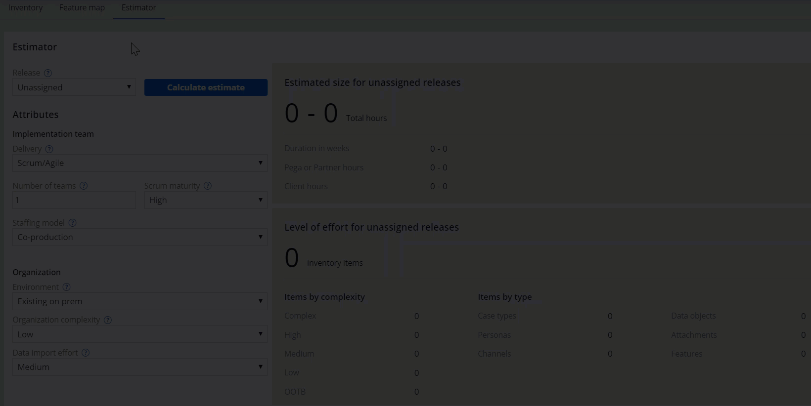Click the Organization complexity help icon

point(108,320)
